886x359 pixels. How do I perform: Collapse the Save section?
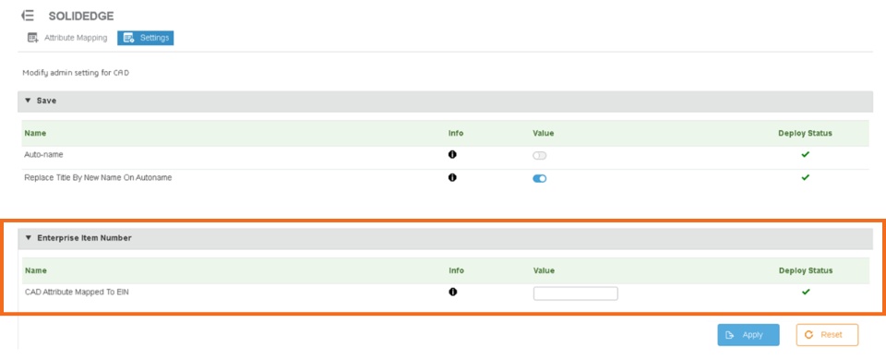pyautogui.click(x=29, y=101)
